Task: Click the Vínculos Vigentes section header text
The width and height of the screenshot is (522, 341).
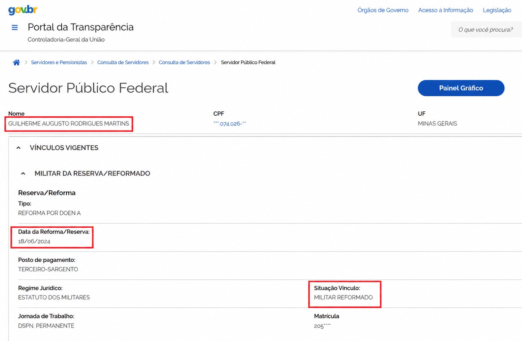Action: (64, 148)
